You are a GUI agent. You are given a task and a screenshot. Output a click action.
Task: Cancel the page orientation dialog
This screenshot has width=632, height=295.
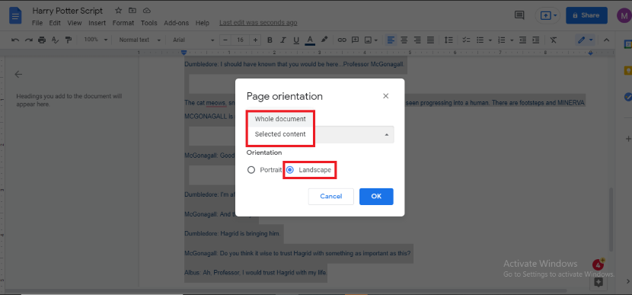point(331,197)
